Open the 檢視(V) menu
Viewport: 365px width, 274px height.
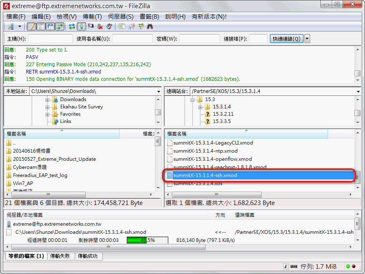click(67, 17)
